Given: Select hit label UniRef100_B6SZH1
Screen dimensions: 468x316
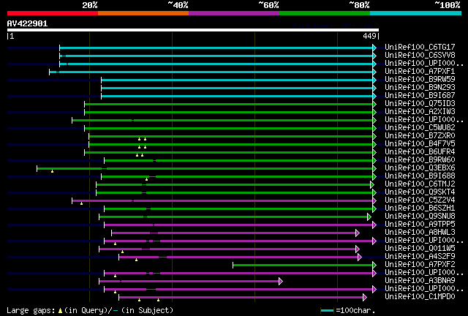Looking at the screenshot, I should point(420,208).
